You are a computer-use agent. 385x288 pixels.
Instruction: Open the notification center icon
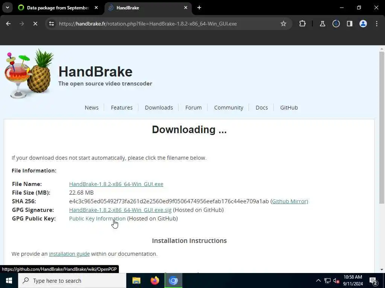click(373, 280)
